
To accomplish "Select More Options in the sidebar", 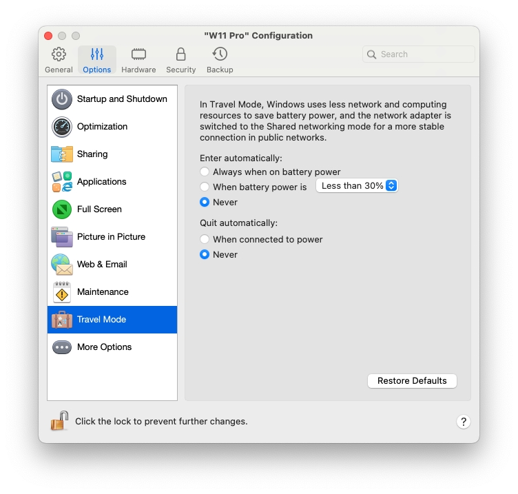I will pos(104,347).
